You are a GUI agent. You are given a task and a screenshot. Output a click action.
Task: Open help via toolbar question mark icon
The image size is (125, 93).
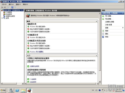point(12,7)
